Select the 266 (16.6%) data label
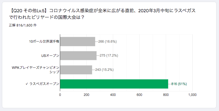 click(107, 42)
